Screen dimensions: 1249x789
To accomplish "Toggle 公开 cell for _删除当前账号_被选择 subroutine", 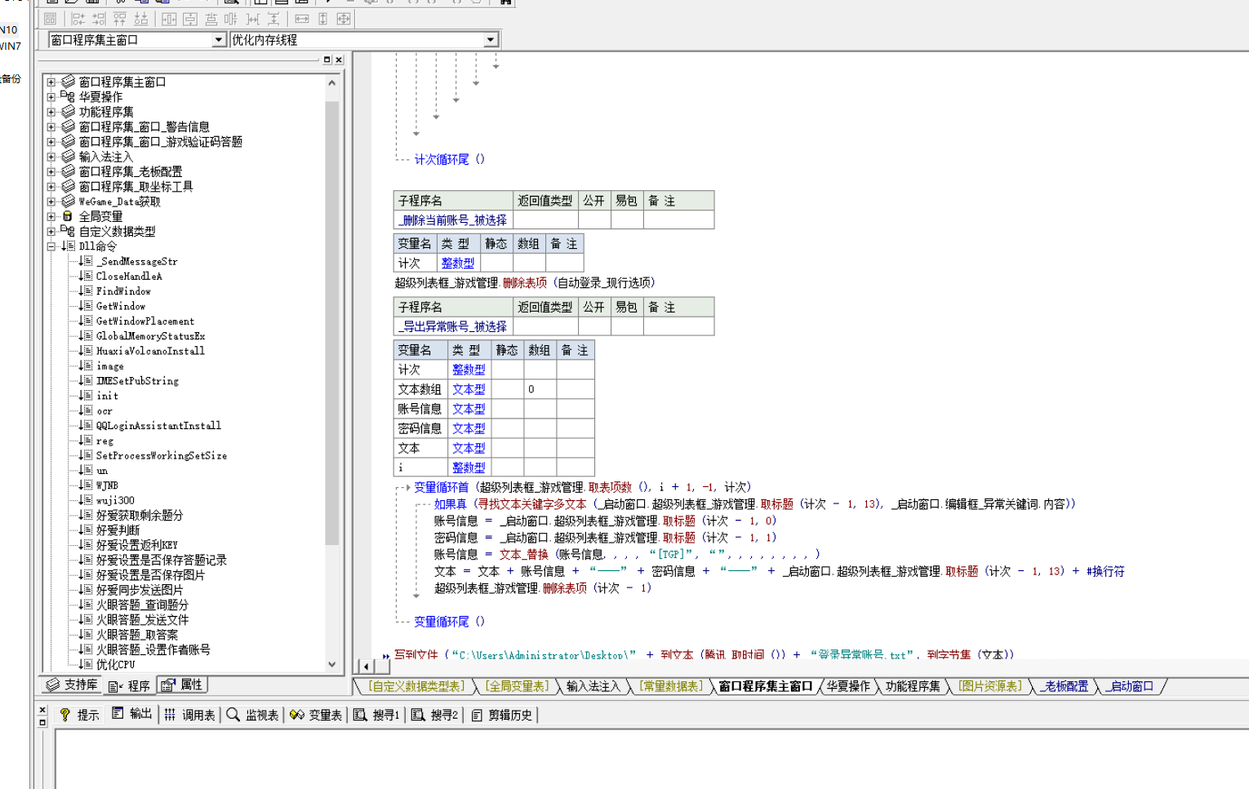I will pos(594,220).
